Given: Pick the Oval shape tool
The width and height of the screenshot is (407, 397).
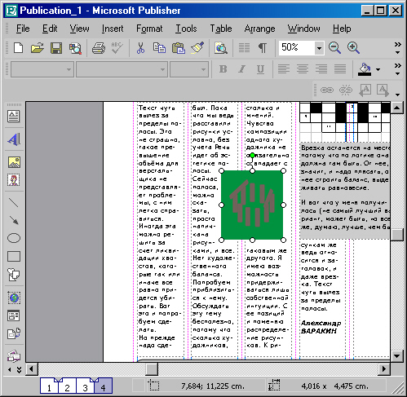Looking at the screenshot, I should [14, 238].
